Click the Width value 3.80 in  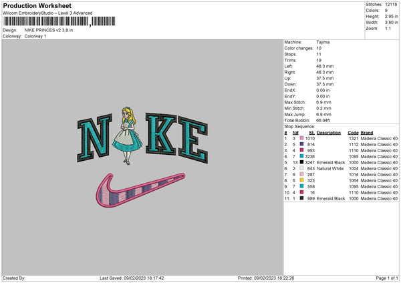click(392, 23)
